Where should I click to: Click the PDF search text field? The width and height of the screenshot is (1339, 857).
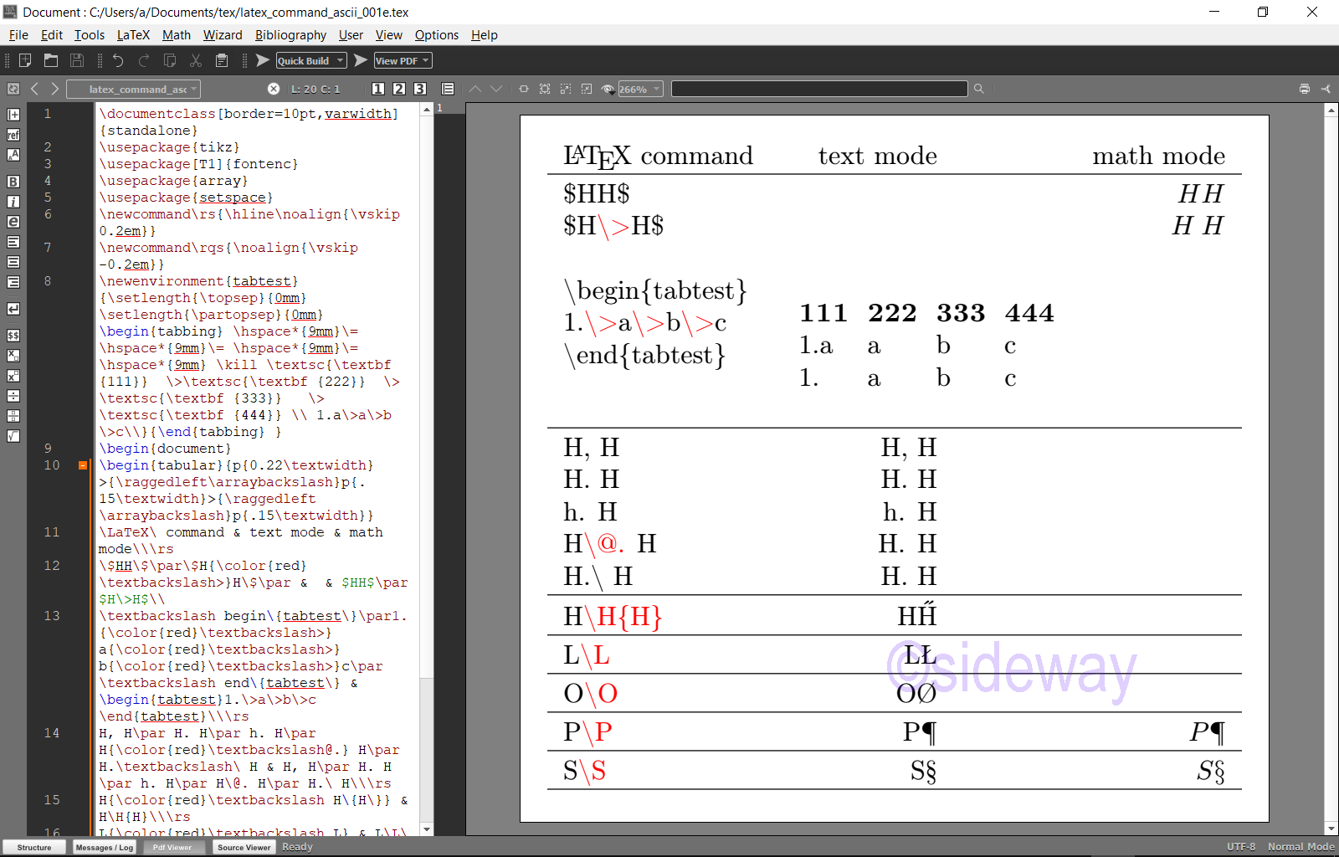[818, 89]
